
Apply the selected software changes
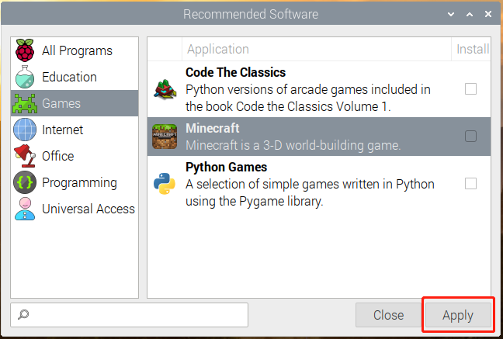click(x=458, y=315)
